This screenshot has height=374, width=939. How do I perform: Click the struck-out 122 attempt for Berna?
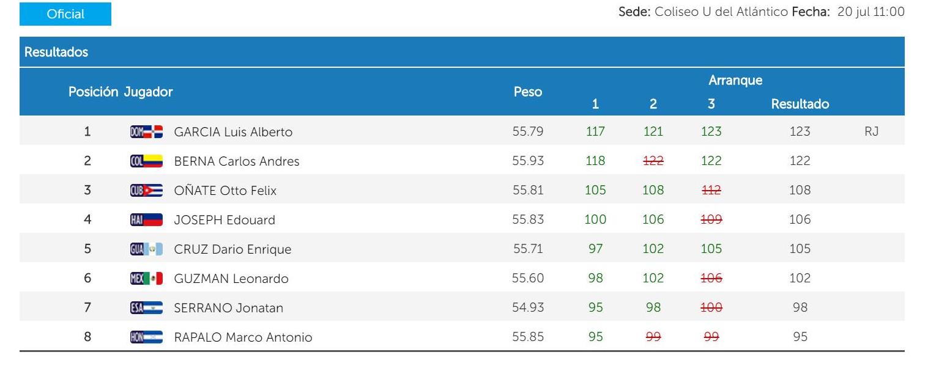(x=653, y=161)
